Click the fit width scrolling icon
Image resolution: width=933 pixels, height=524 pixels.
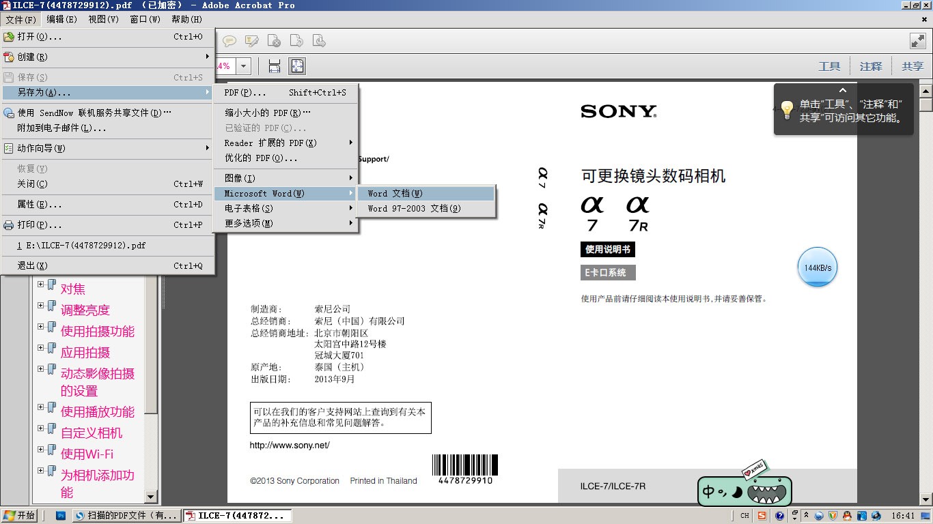pyautogui.click(x=275, y=66)
